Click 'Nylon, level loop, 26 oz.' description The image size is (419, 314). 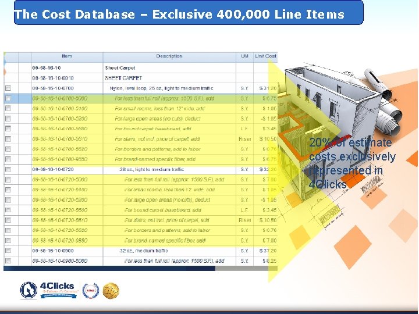click(x=161, y=88)
